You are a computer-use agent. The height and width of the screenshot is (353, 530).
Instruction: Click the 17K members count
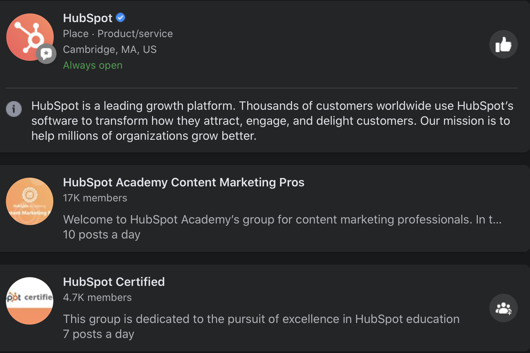click(95, 198)
